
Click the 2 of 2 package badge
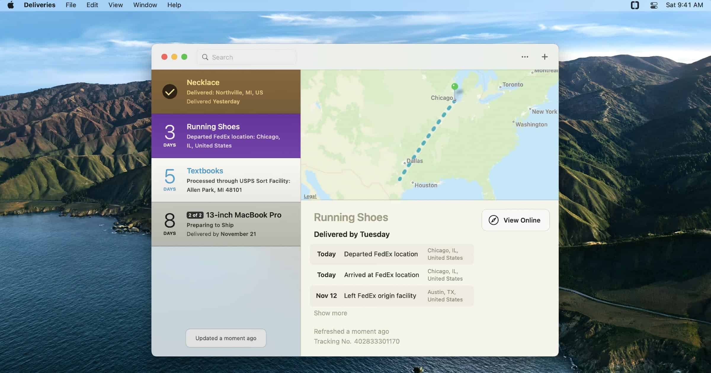click(195, 215)
